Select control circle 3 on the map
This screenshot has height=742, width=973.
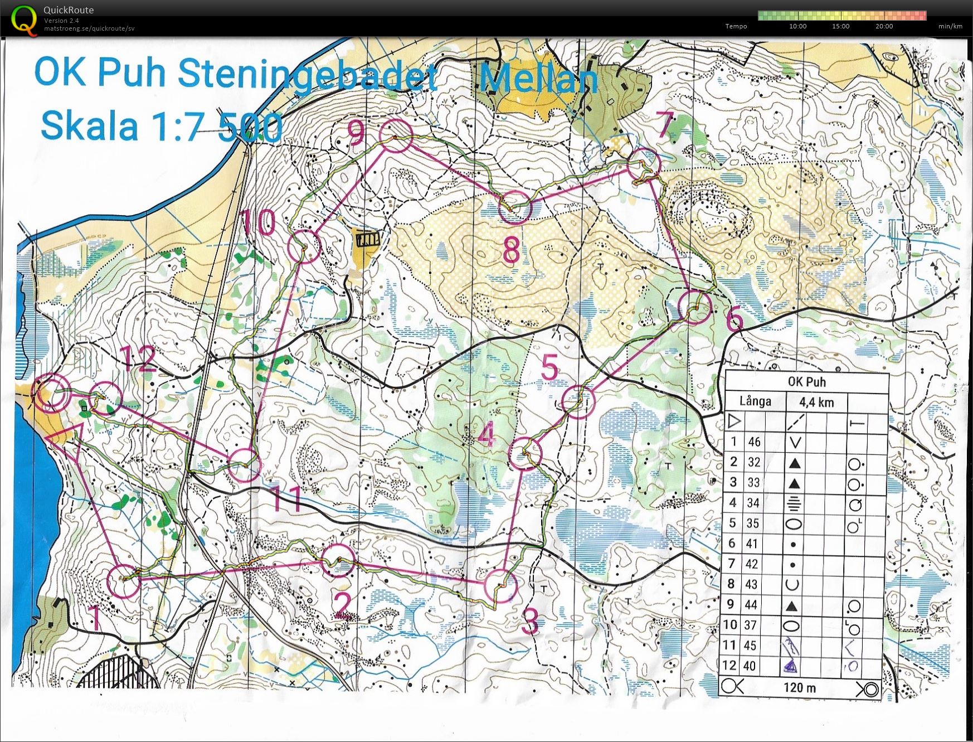tap(500, 586)
